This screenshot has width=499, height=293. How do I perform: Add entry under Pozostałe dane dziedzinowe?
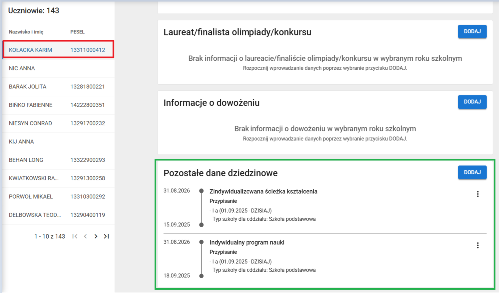[x=472, y=172]
